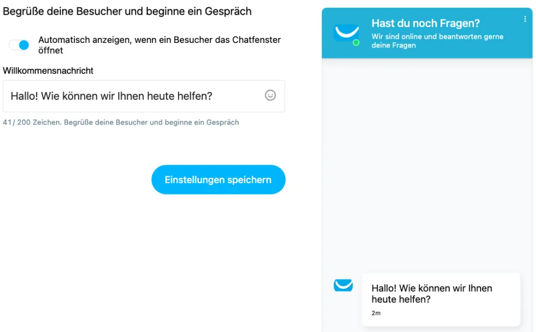Click the Willkommensnachricht label

[x=48, y=71]
